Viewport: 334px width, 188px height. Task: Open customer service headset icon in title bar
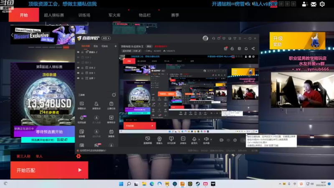(x=213, y=38)
